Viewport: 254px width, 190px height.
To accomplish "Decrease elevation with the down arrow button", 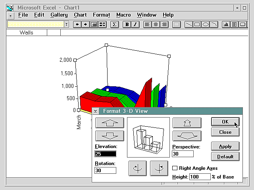I will click(x=110, y=136).
